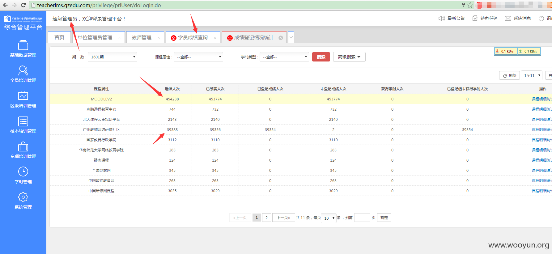Open 课程明细统计 link for 国家教育行政学院
Viewport: 552px width, 254px height.
click(541, 140)
